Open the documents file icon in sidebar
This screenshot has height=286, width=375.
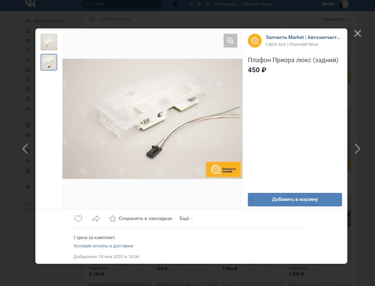[28, 171]
